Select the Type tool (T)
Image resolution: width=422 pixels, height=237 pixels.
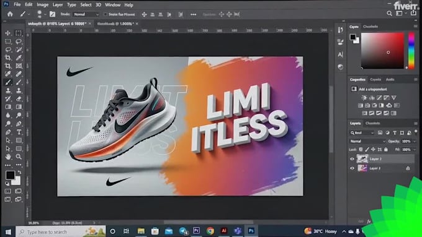(x=19, y=132)
